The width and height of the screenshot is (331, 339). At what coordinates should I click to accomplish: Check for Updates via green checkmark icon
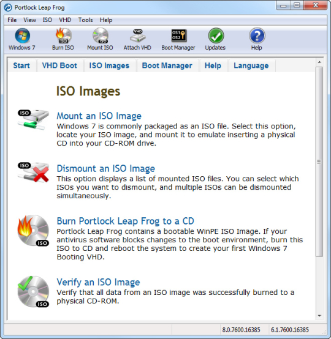216,35
